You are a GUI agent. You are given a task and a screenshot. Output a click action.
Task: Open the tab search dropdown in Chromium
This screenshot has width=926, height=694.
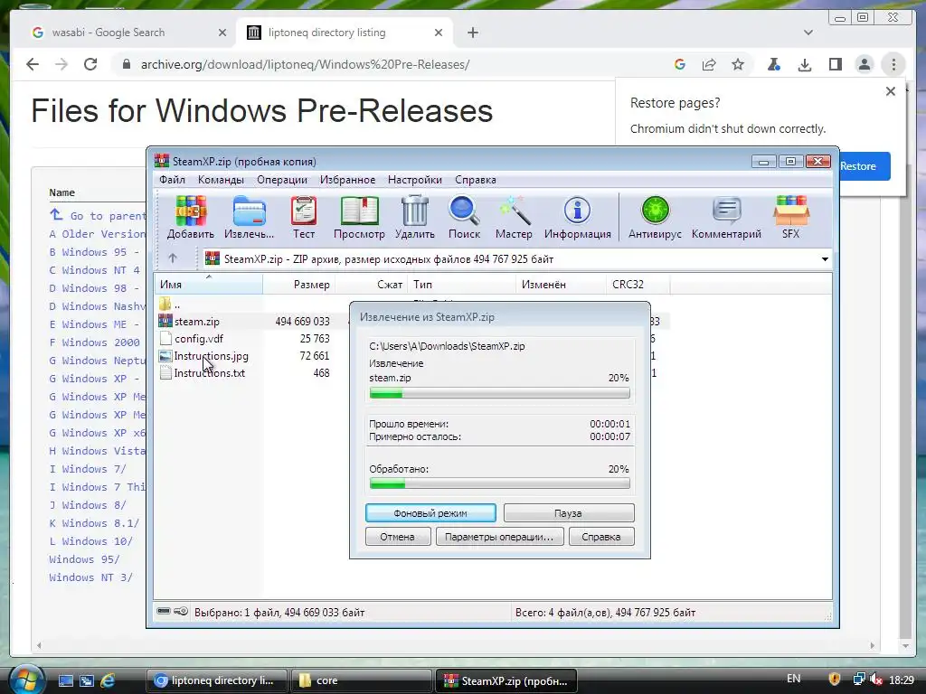[808, 33]
